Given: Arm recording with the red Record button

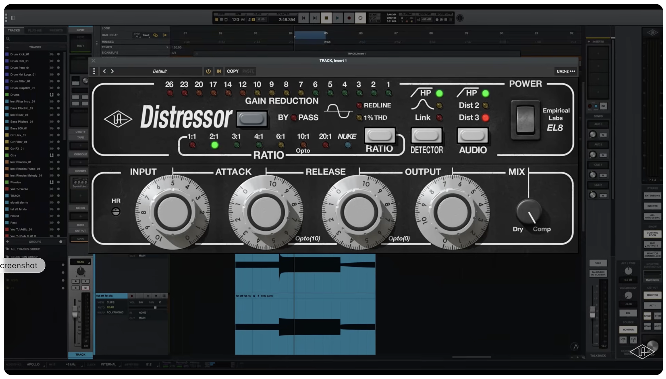Looking at the screenshot, I should point(349,18).
